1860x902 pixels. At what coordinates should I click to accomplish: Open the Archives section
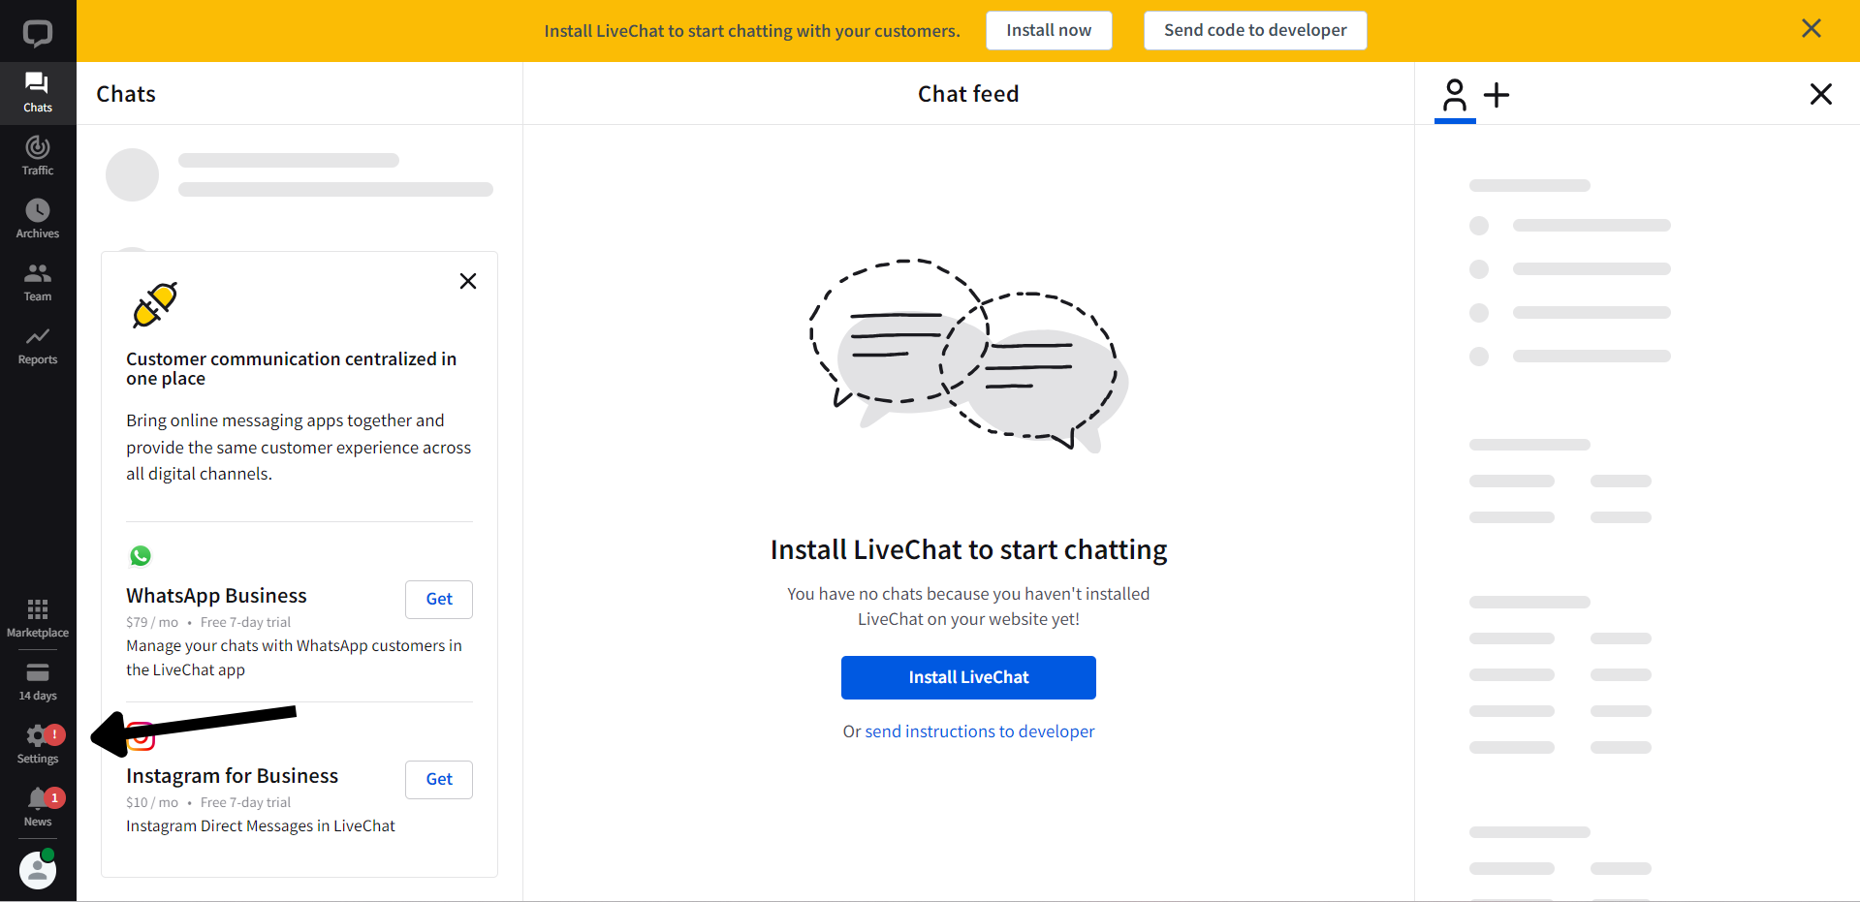(38, 219)
